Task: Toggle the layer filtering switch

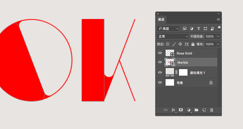Action: [219, 28]
